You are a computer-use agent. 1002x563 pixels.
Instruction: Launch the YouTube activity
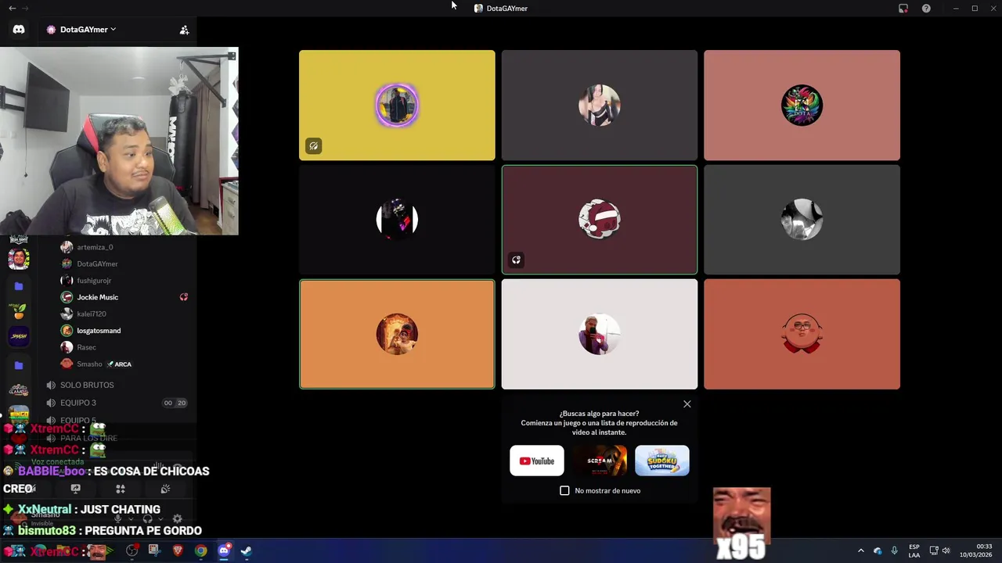[x=537, y=461]
